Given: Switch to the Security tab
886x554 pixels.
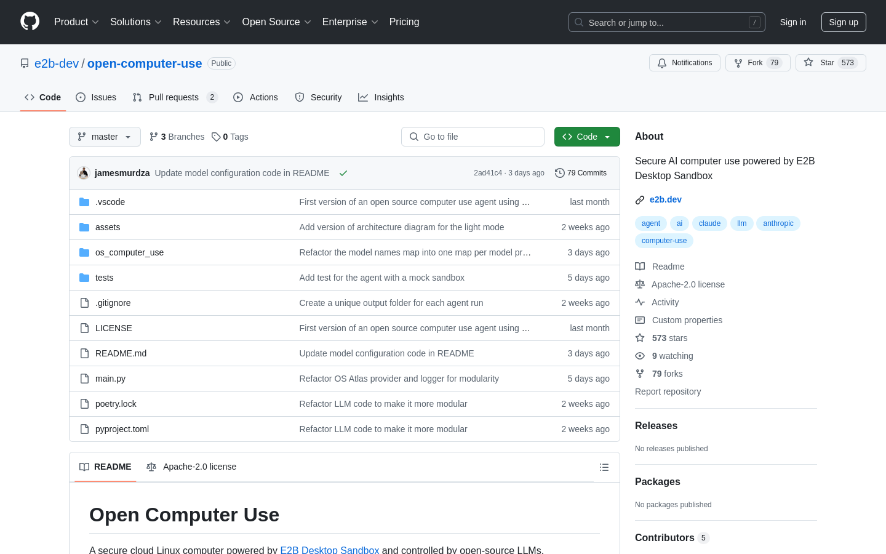Looking at the screenshot, I should 319,97.
